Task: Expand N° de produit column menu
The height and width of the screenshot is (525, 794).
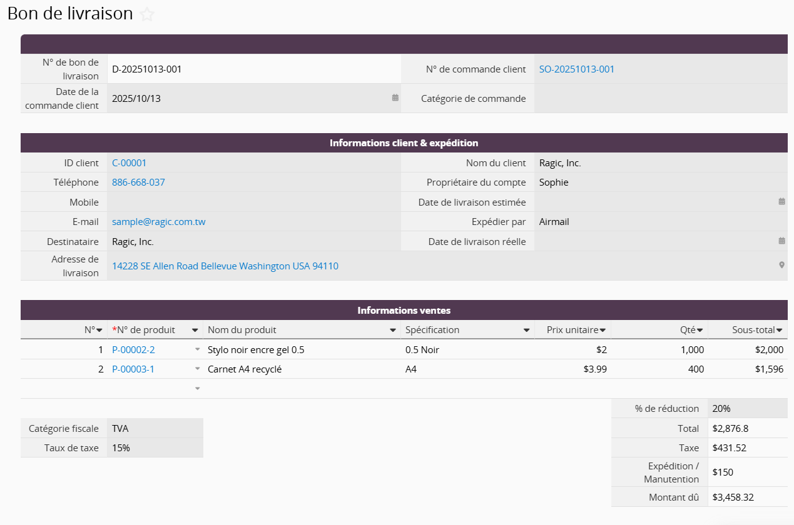Action: tap(195, 330)
